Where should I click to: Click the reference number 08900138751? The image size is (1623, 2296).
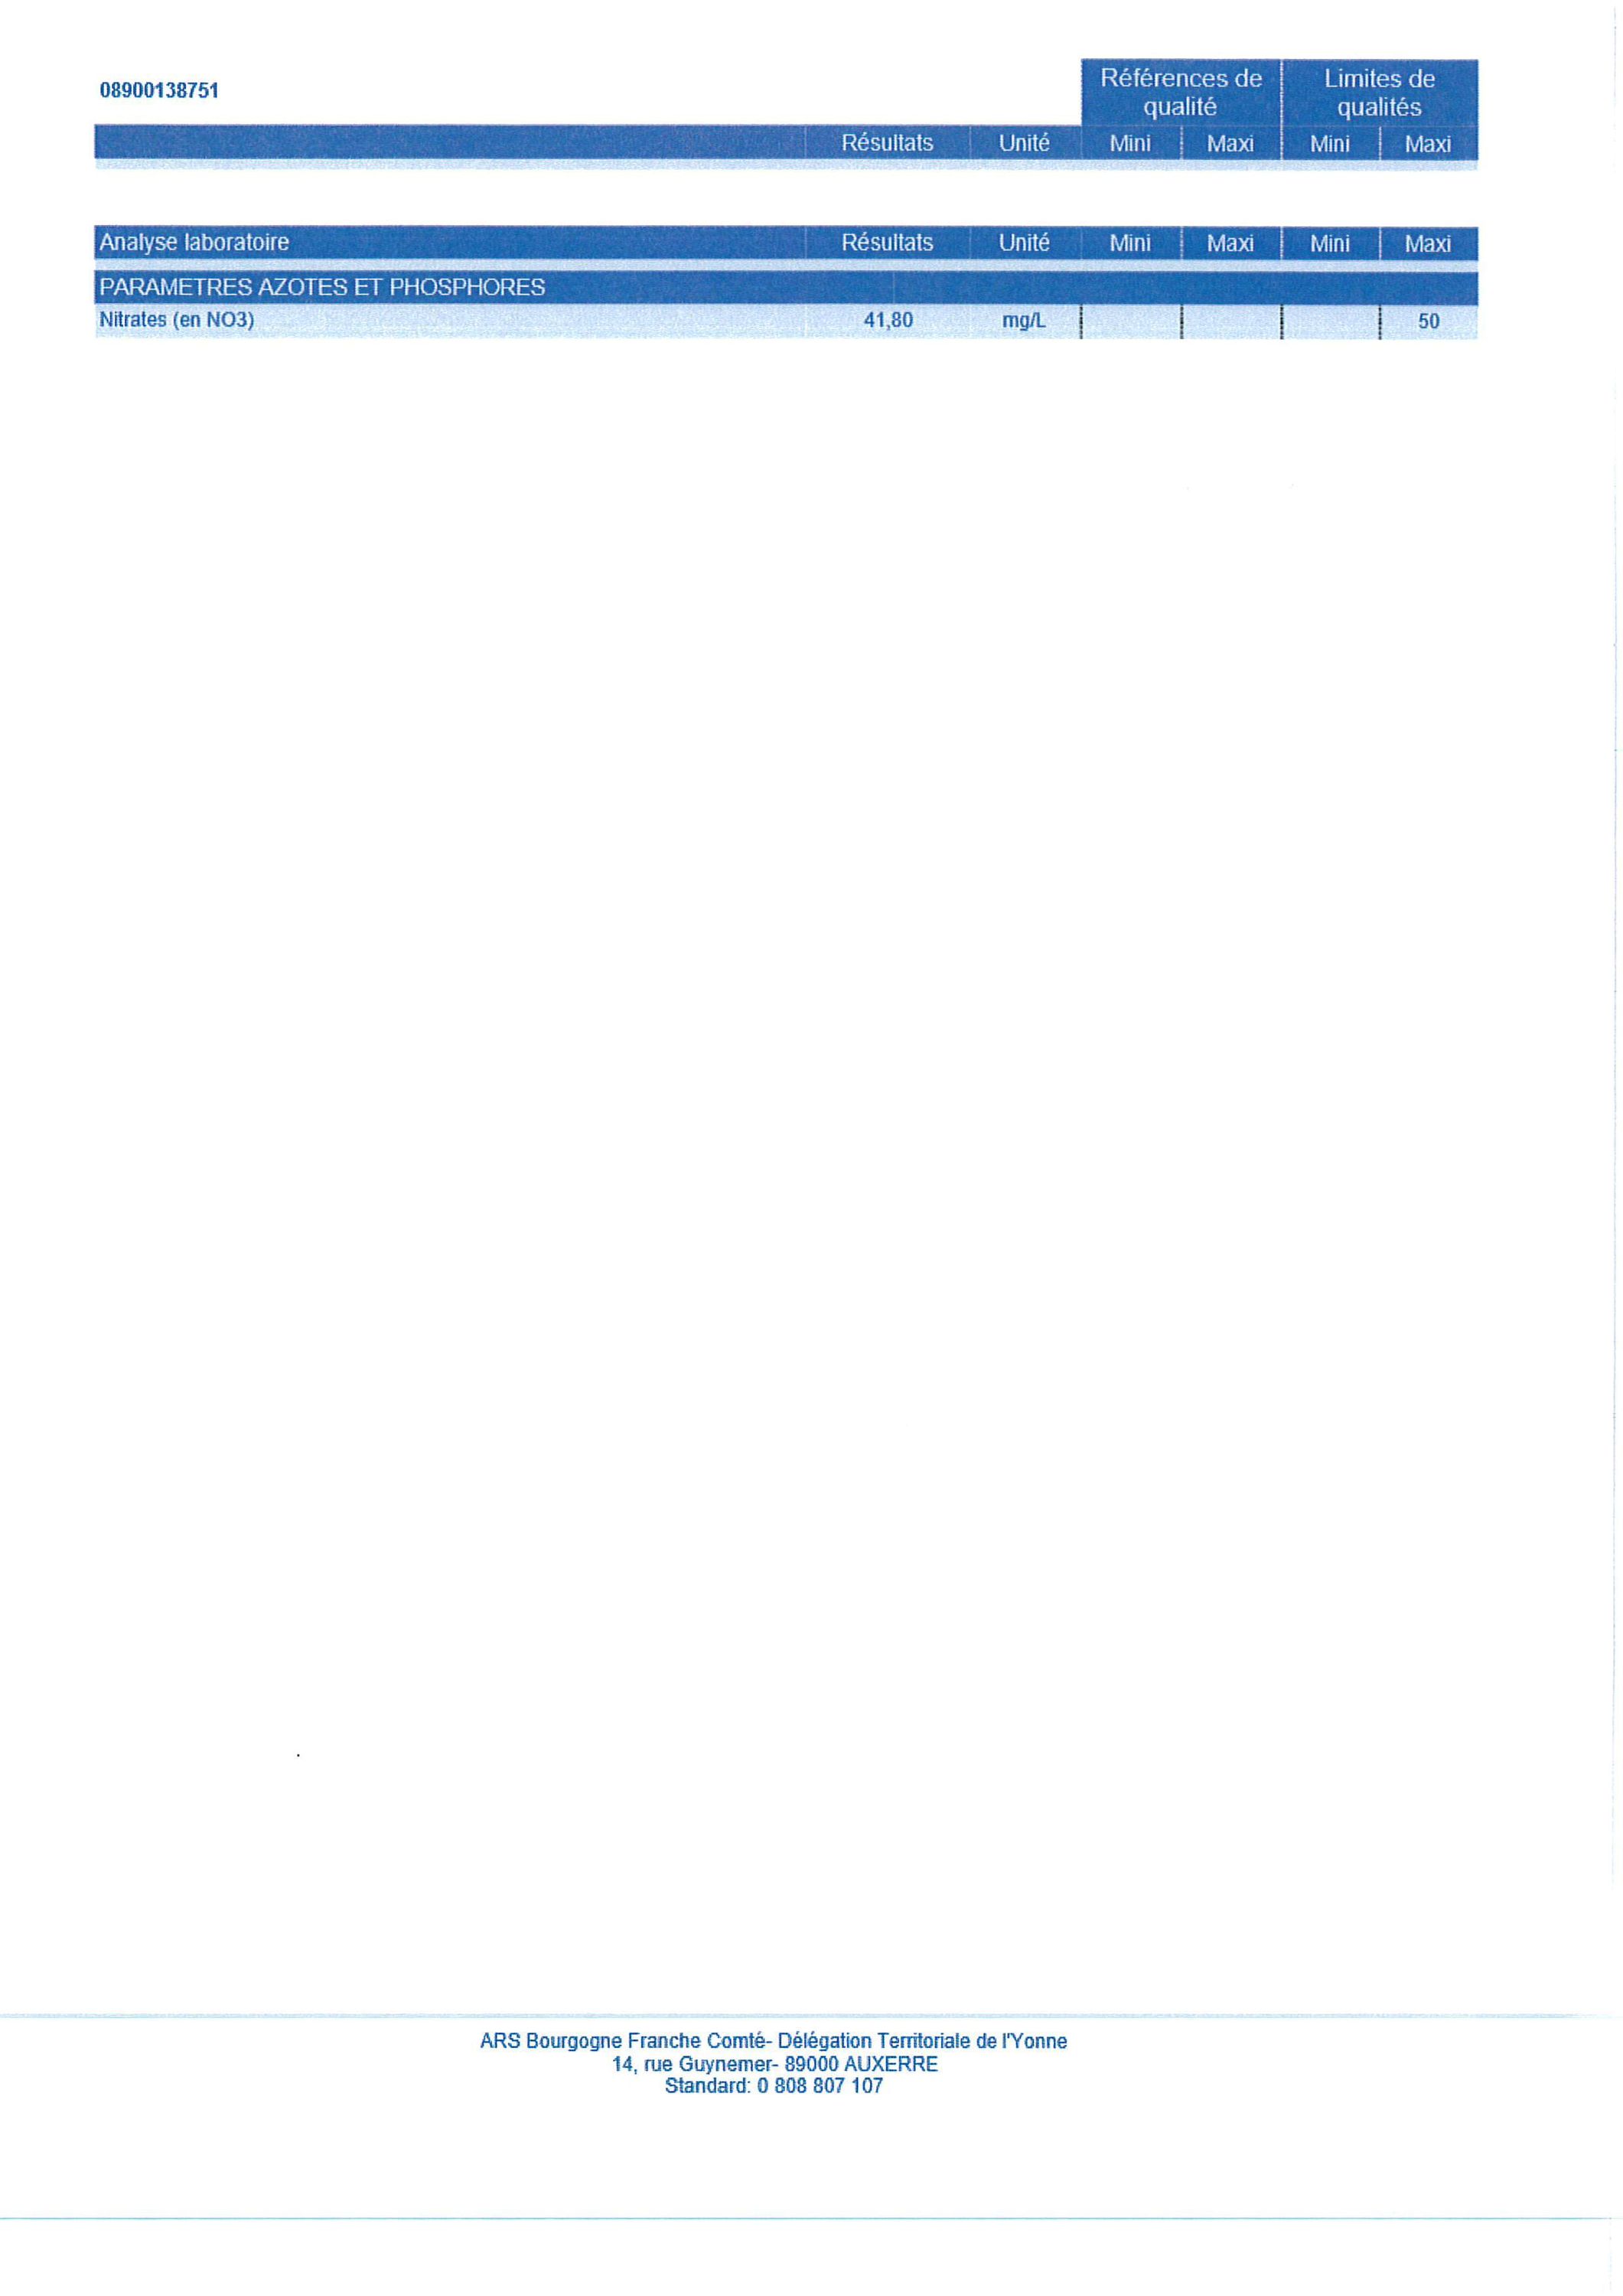click(x=159, y=91)
